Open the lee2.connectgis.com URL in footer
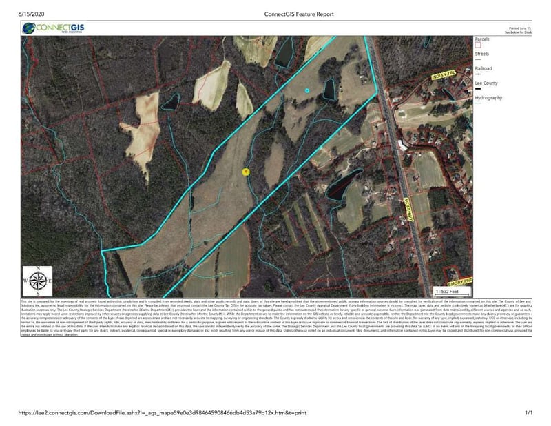This screenshot has width=551, height=426. [x=162, y=412]
